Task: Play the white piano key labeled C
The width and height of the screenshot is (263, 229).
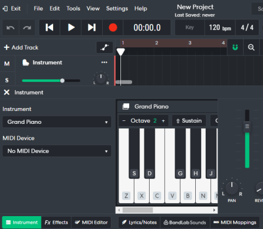Action: [x=157, y=196]
